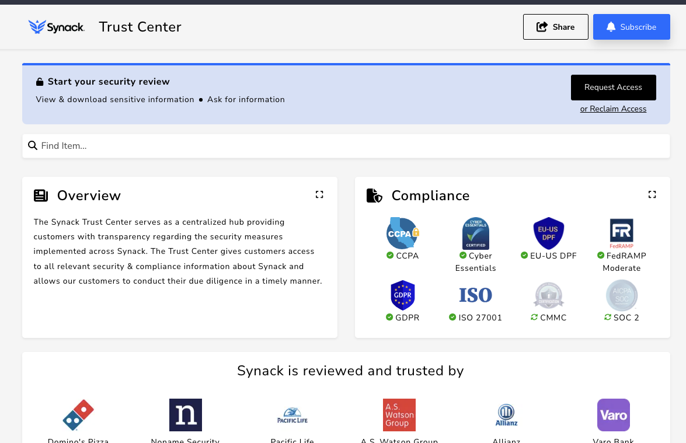Expand the Overview panel to fullscreen
The height and width of the screenshot is (443, 686).
point(319,194)
